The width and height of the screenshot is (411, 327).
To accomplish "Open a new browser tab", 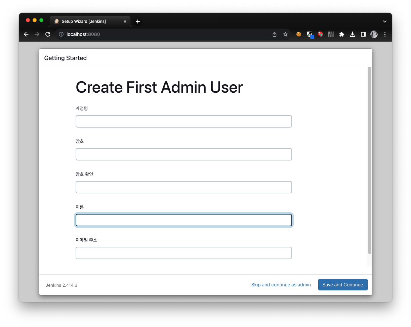I will click(x=138, y=21).
